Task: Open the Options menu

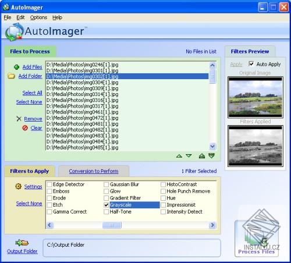Action: pos(38,17)
